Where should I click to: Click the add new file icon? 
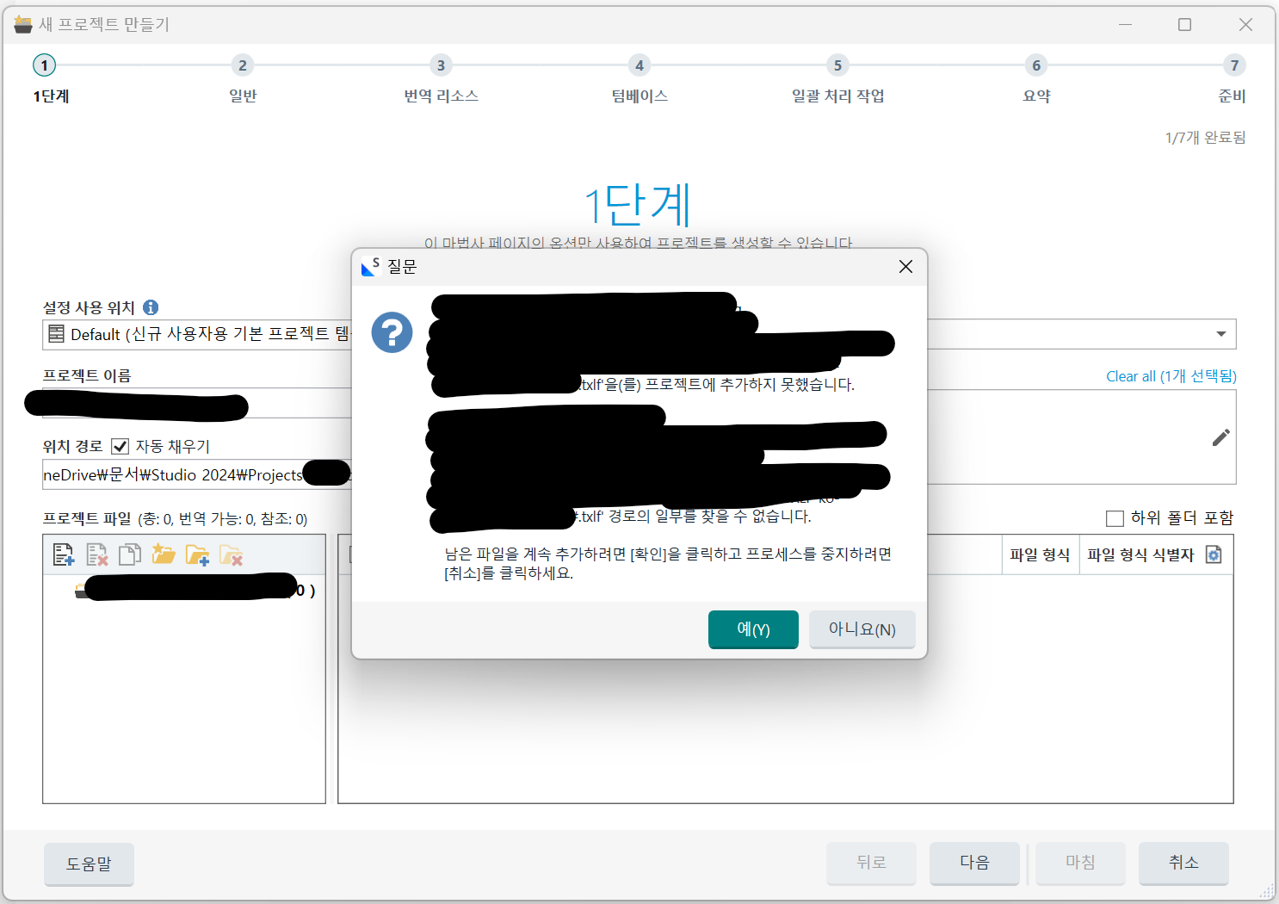(x=62, y=554)
